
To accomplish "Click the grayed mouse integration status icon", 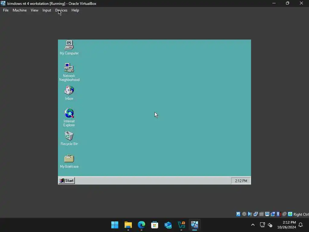I will coord(284,214).
